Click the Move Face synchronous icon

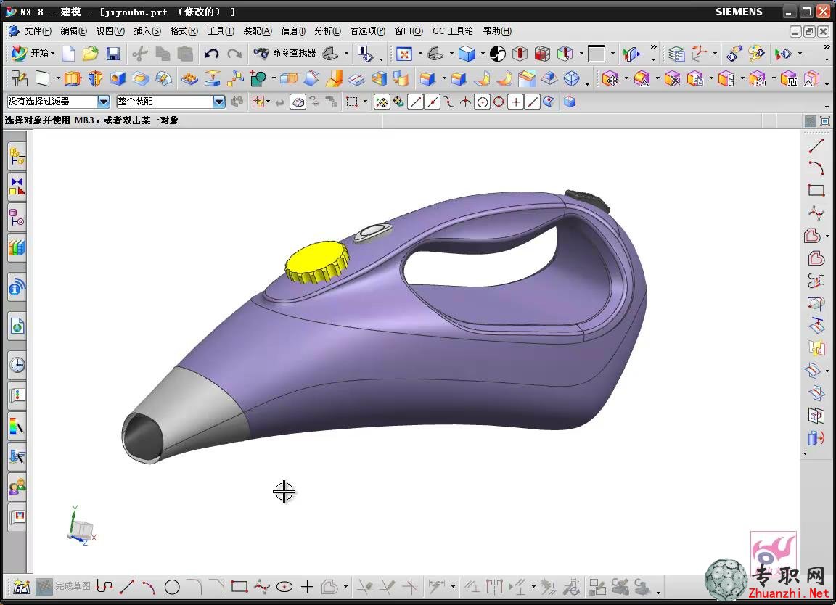610,79
